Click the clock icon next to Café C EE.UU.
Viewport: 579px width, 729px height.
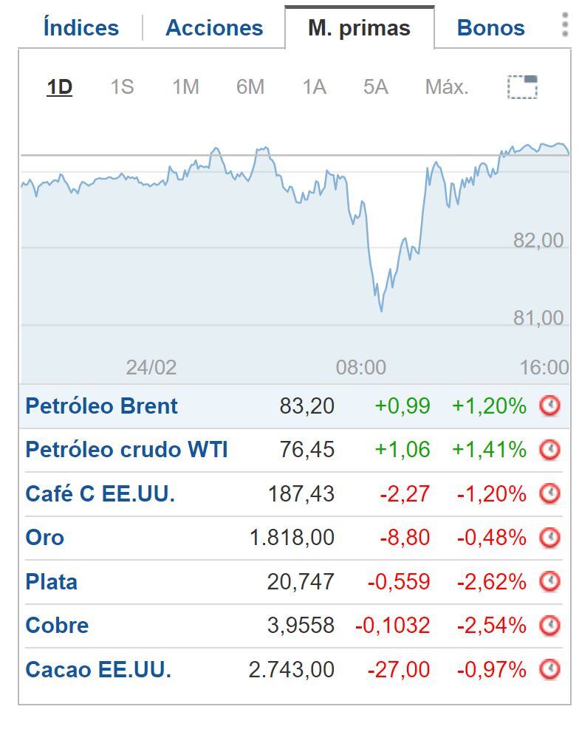point(551,493)
